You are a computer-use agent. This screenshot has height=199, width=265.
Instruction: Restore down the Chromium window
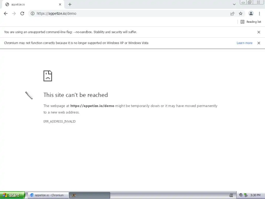[249, 2]
